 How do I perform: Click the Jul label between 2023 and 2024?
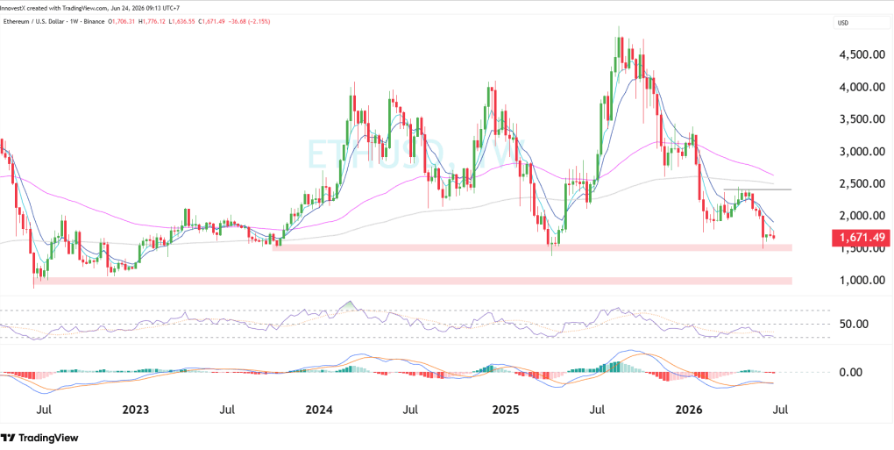tap(227, 410)
